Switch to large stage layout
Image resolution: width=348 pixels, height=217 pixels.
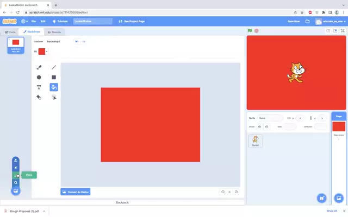coord(335,31)
